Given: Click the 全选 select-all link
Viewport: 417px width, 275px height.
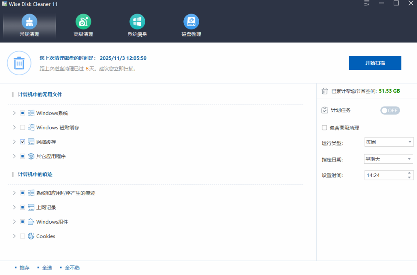Looking at the screenshot, I should [47, 267].
